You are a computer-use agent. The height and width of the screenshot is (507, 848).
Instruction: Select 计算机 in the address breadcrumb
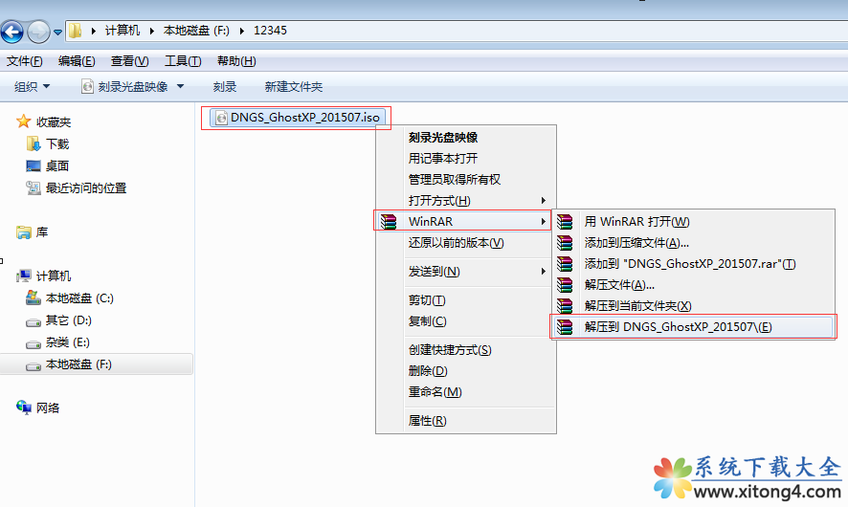[123, 31]
